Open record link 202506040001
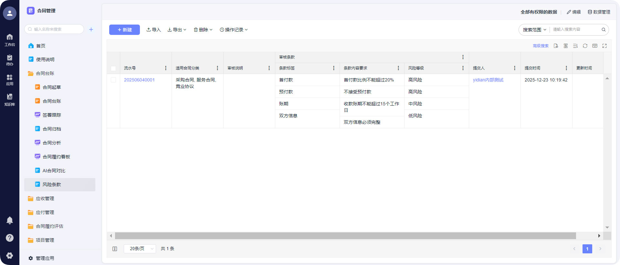The image size is (620, 265). [x=139, y=80]
